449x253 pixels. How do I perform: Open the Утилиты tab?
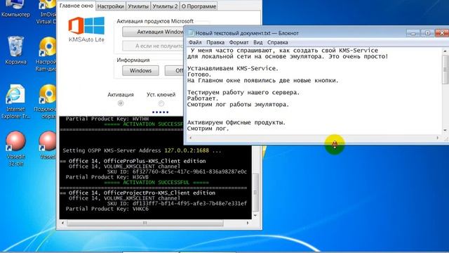pyautogui.click(x=138, y=6)
